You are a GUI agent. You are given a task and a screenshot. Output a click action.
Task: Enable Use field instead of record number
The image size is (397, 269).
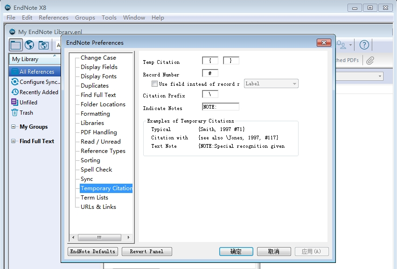(x=154, y=83)
